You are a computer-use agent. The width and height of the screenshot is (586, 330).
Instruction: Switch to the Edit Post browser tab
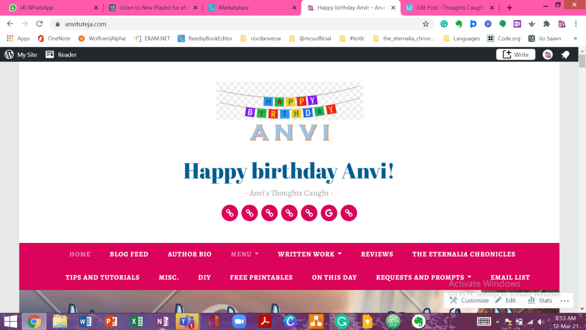click(x=449, y=8)
